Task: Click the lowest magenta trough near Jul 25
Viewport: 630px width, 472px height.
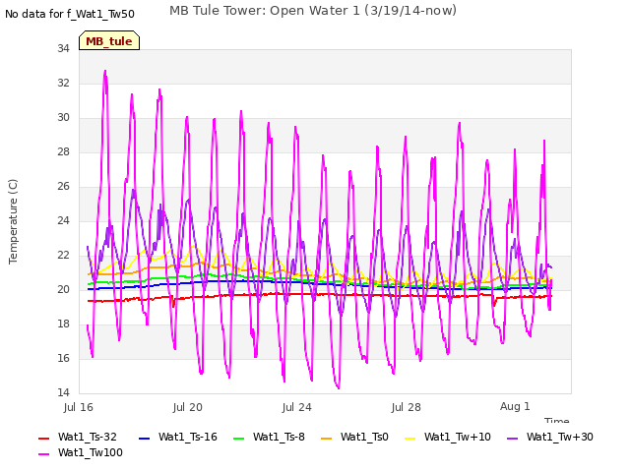Action: [339, 387]
